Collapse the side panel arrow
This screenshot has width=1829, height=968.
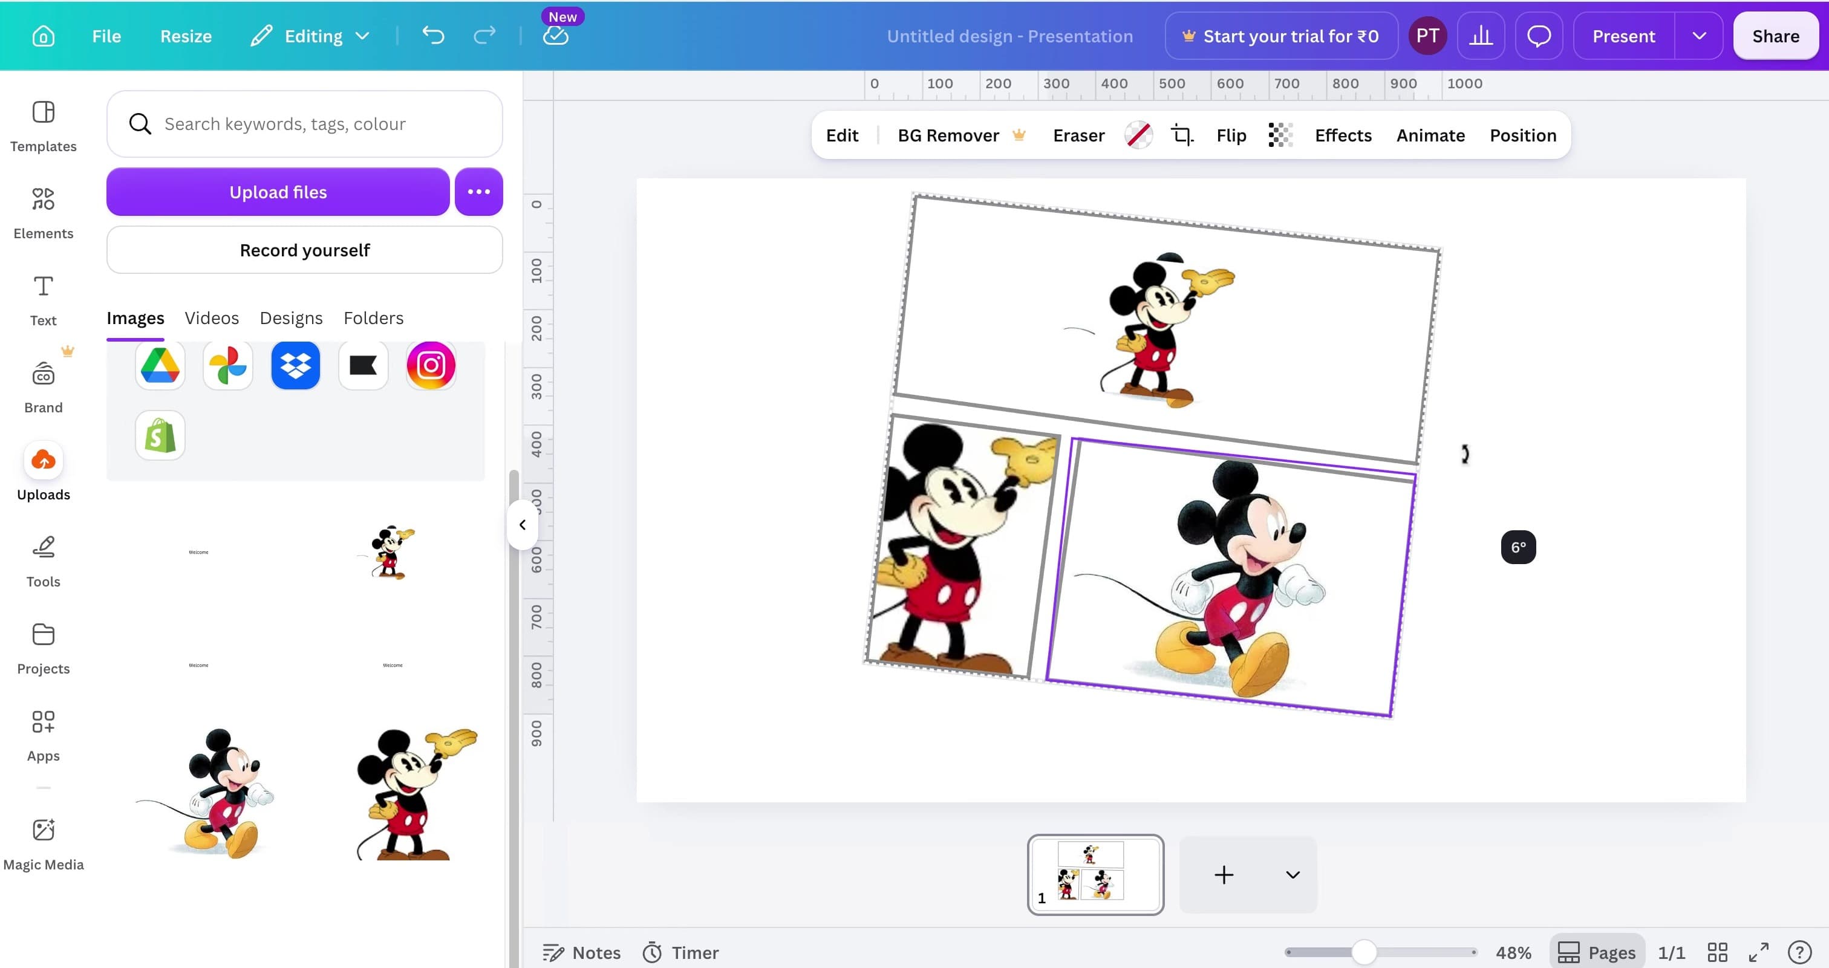point(523,524)
